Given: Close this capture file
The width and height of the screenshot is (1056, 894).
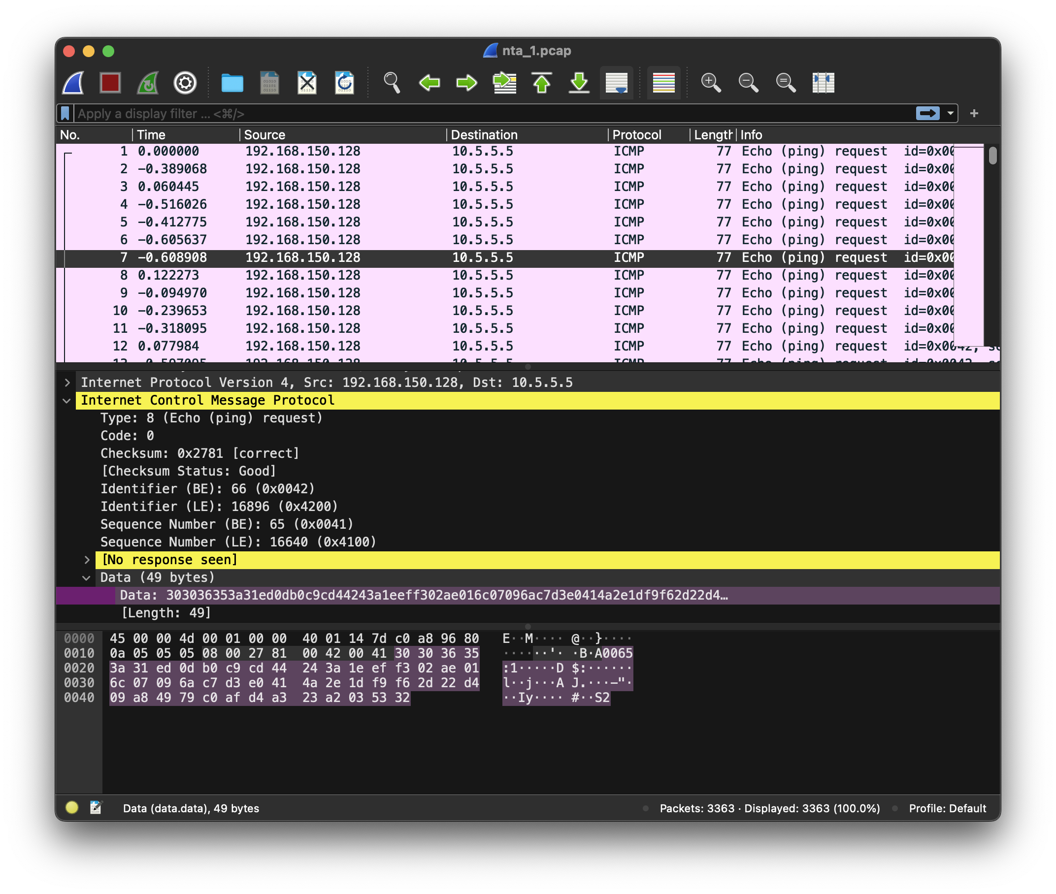Looking at the screenshot, I should [x=307, y=83].
